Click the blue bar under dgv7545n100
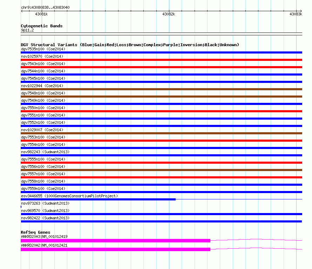The width and height of the screenshot is (312, 269). click(x=161, y=82)
